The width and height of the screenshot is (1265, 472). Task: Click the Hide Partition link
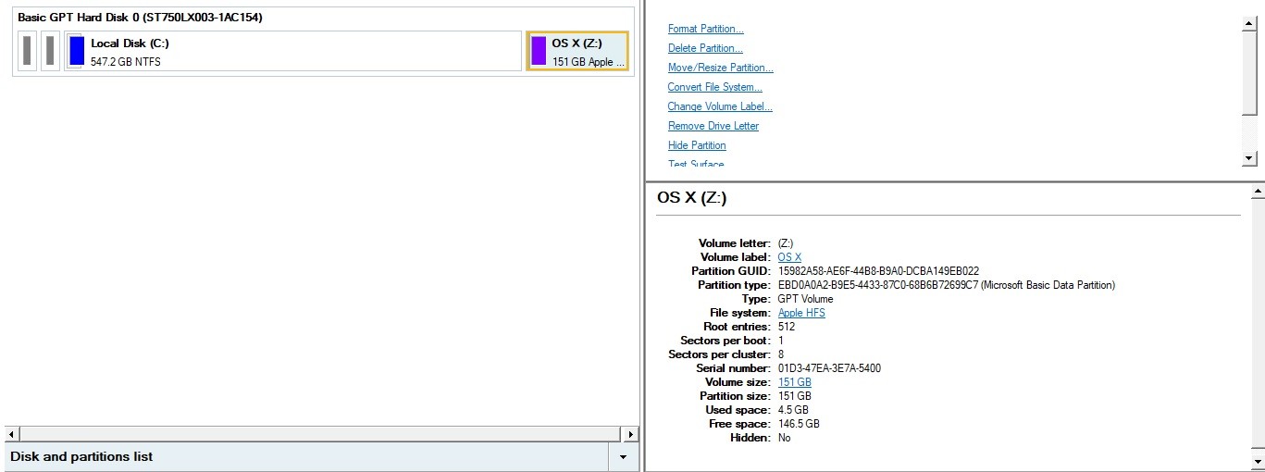pos(697,145)
